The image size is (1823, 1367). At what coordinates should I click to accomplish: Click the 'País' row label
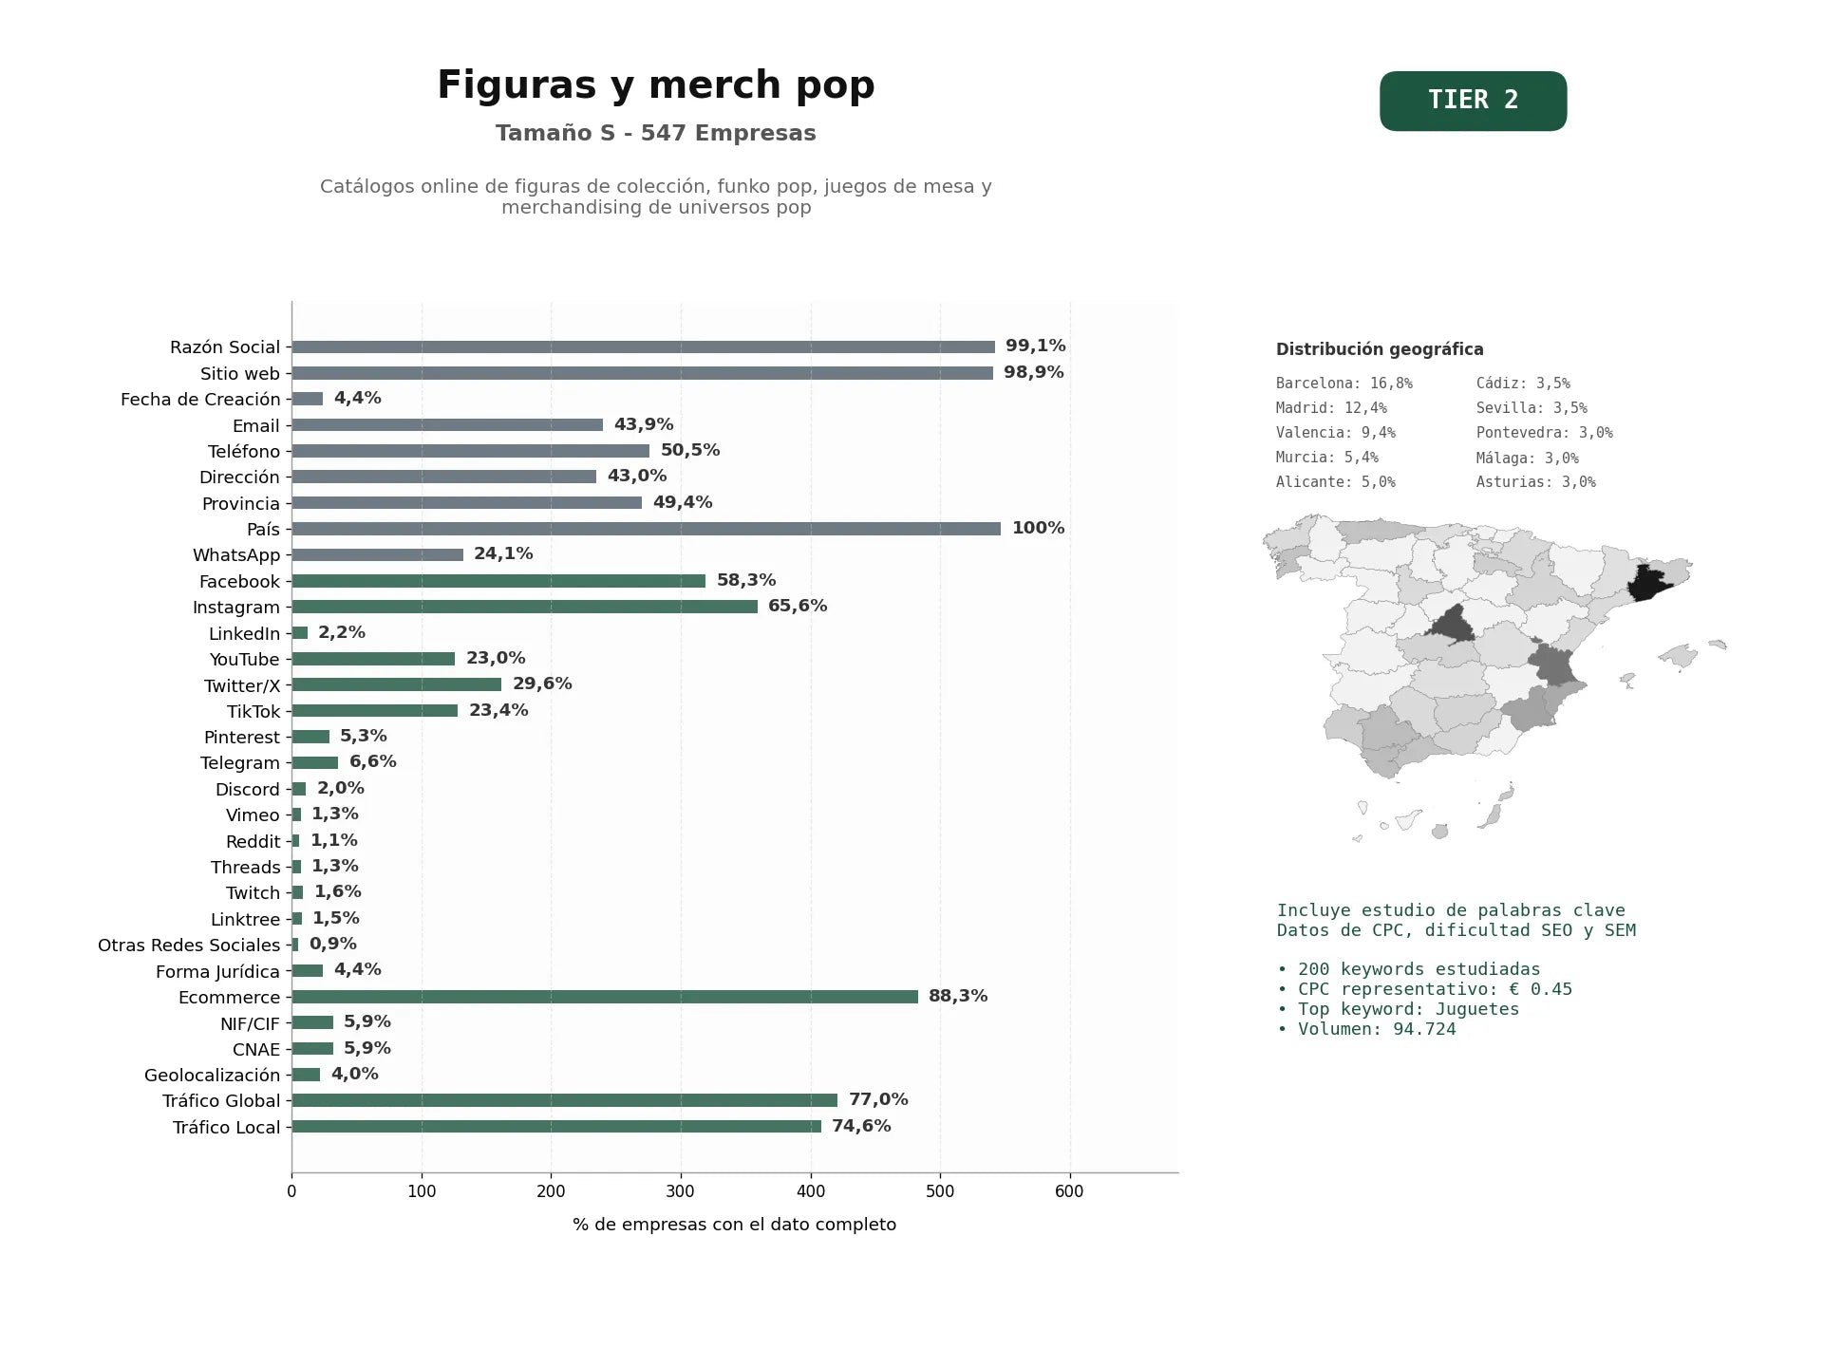click(263, 529)
